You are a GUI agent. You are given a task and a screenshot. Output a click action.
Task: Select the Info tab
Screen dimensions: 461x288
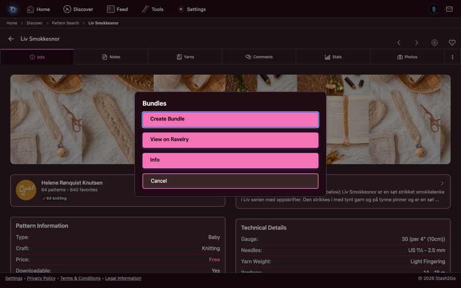tap(37, 57)
